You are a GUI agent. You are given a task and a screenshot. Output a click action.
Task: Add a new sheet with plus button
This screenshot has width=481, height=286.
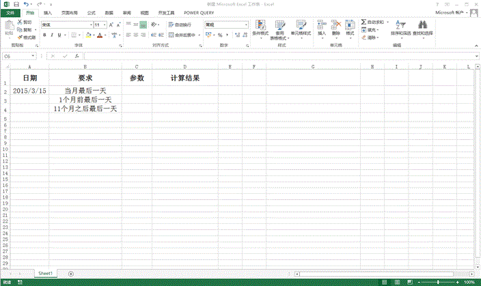click(x=70, y=274)
